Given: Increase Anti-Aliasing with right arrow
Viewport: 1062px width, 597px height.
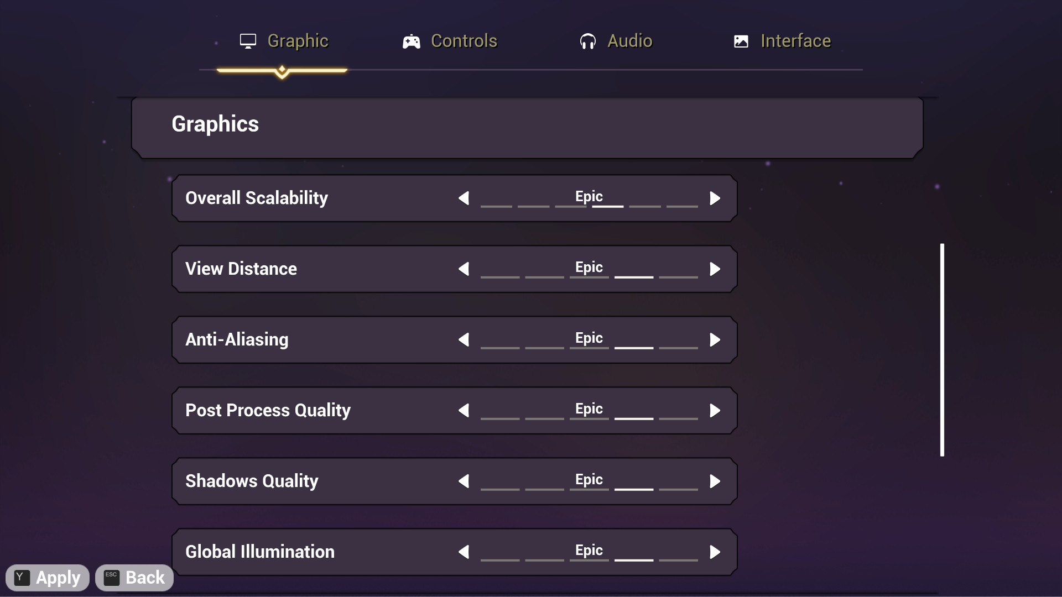Looking at the screenshot, I should [x=715, y=339].
